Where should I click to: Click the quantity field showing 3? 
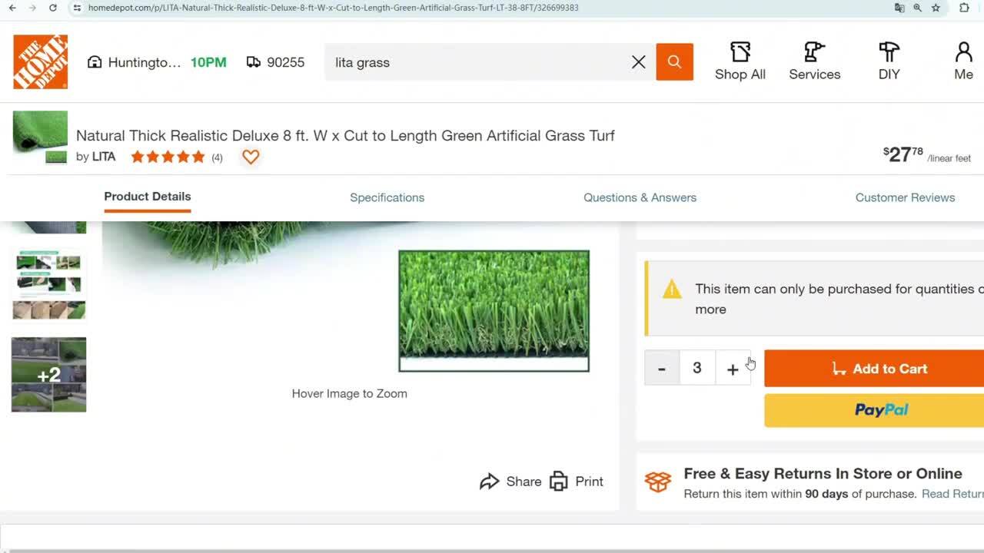click(x=697, y=369)
